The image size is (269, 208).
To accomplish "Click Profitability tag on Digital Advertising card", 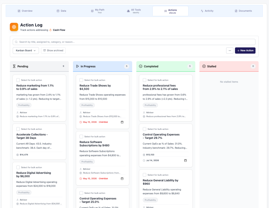I will (24, 193).
